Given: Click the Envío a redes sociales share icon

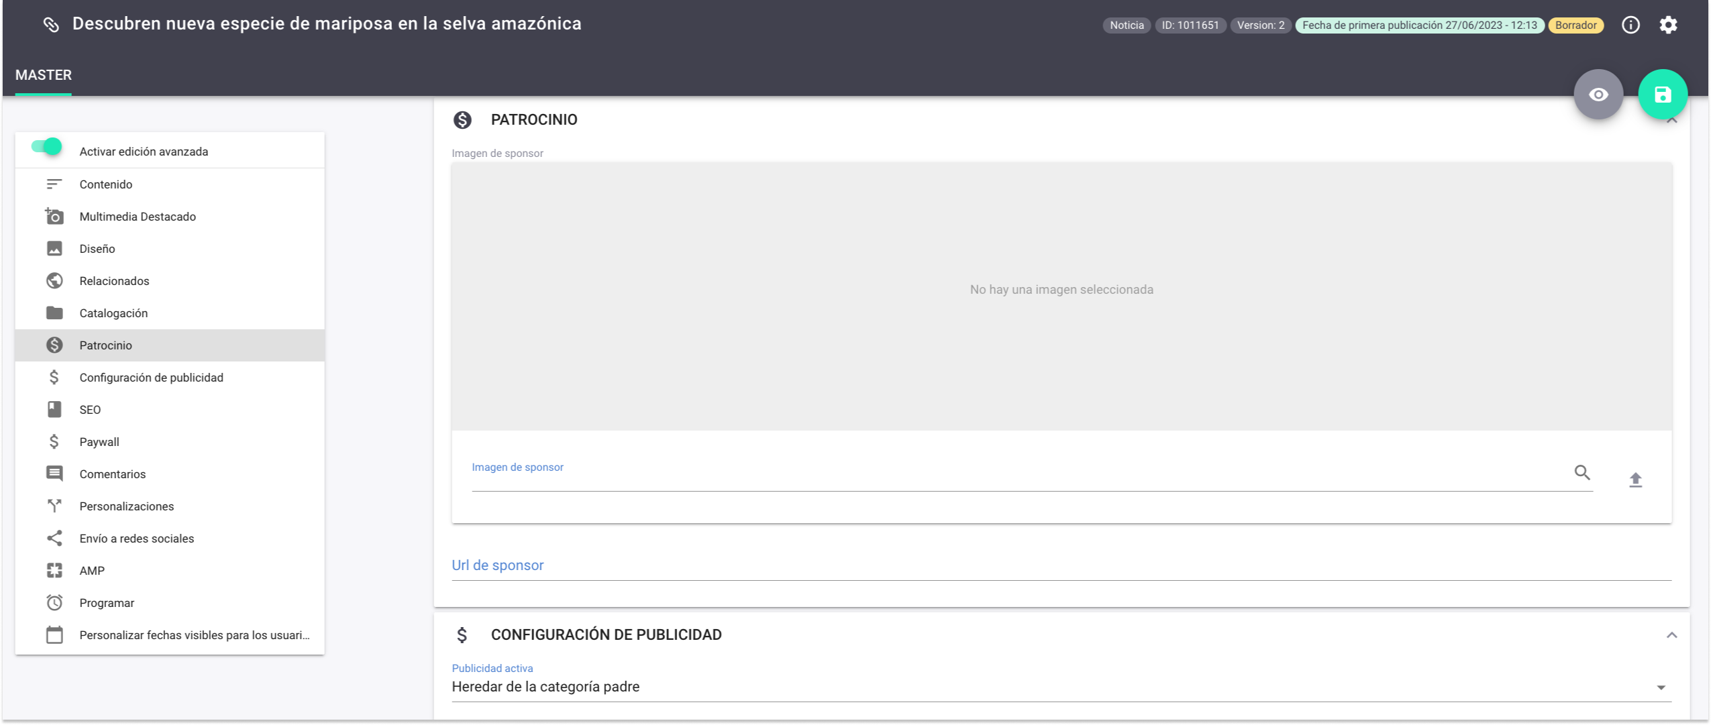Looking at the screenshot, I should [54, 538].
